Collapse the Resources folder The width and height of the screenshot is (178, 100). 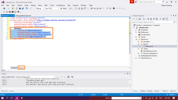pyautogui.click(x=136, y=39)
